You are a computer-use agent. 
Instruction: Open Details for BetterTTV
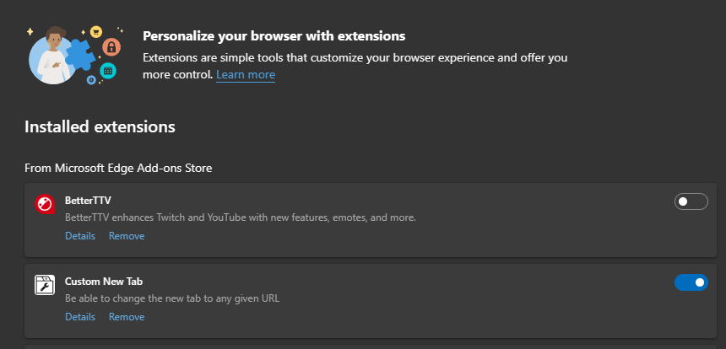coord(80,236)
